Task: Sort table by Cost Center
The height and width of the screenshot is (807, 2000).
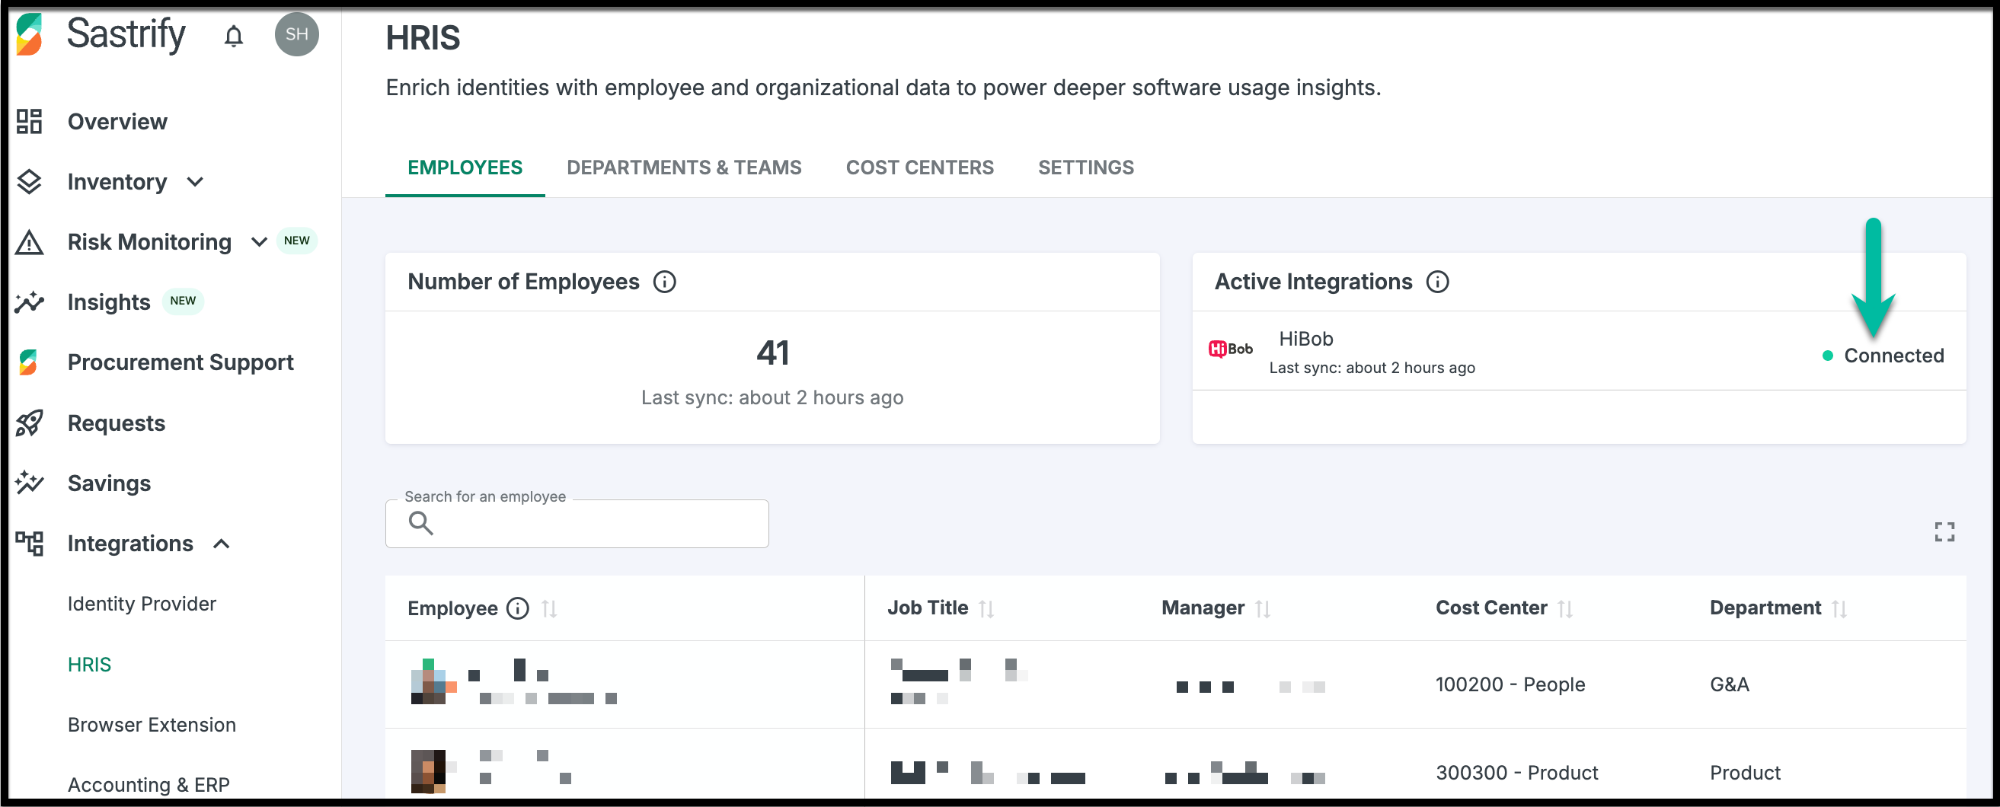Action: [x=1565, y=608]
